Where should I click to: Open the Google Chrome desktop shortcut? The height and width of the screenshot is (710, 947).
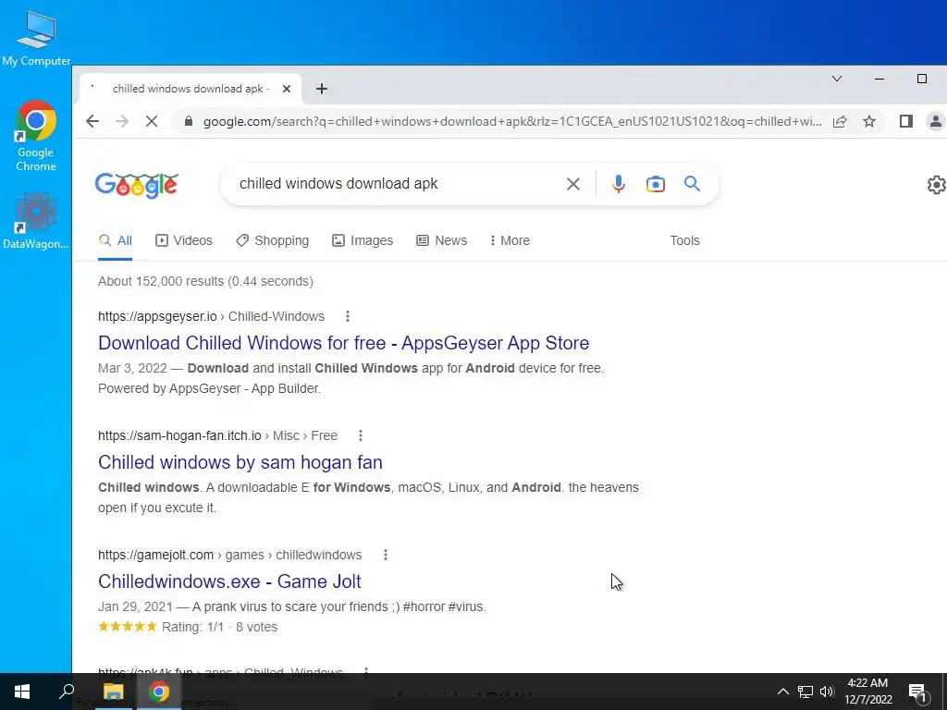click(36, 136)
